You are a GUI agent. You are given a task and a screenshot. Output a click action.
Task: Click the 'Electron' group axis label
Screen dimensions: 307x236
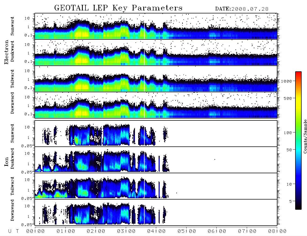(6, 52)
